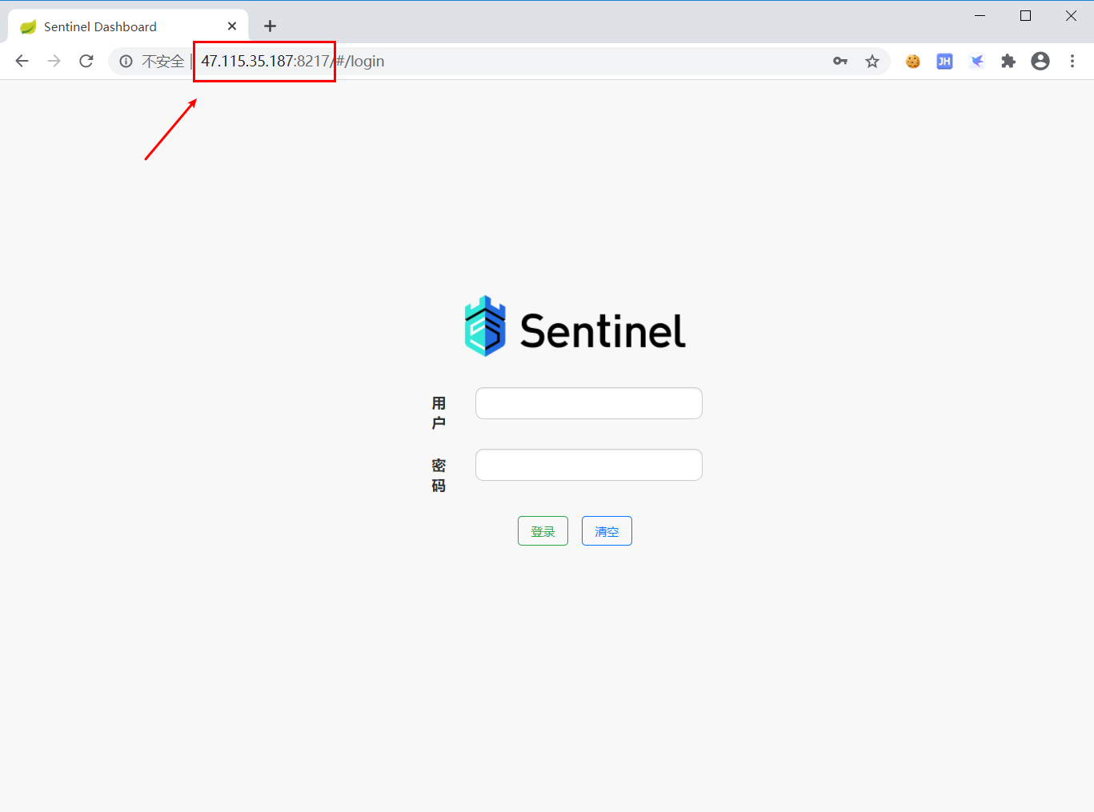1094x812 pixels.
Task: Click the 用户 username input field
Action: tap(588, 403)
